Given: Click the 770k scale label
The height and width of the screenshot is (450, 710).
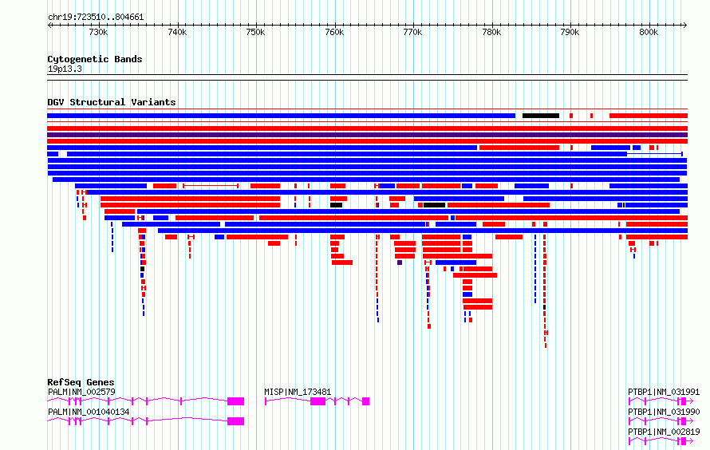Looking at the screenshot, I should 412,32.
